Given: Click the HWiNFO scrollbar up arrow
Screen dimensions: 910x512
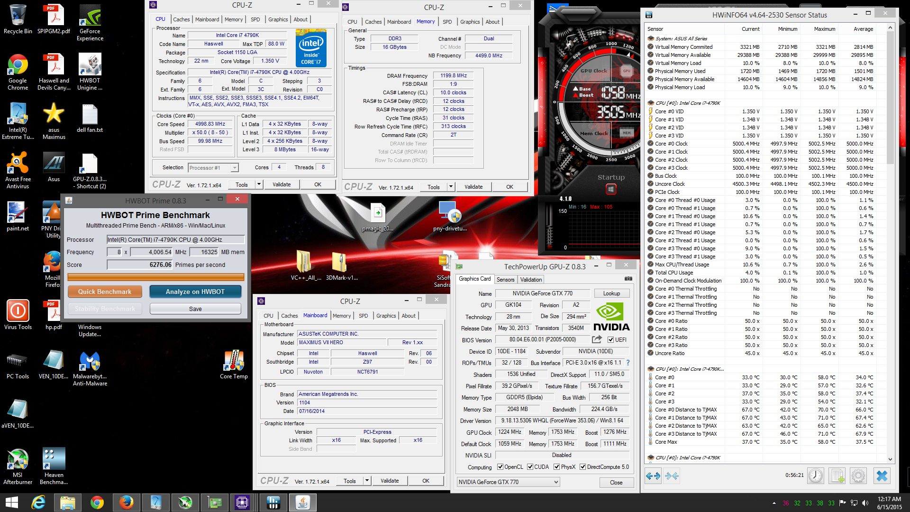Looking at the screenshot, I should [890, 27].
